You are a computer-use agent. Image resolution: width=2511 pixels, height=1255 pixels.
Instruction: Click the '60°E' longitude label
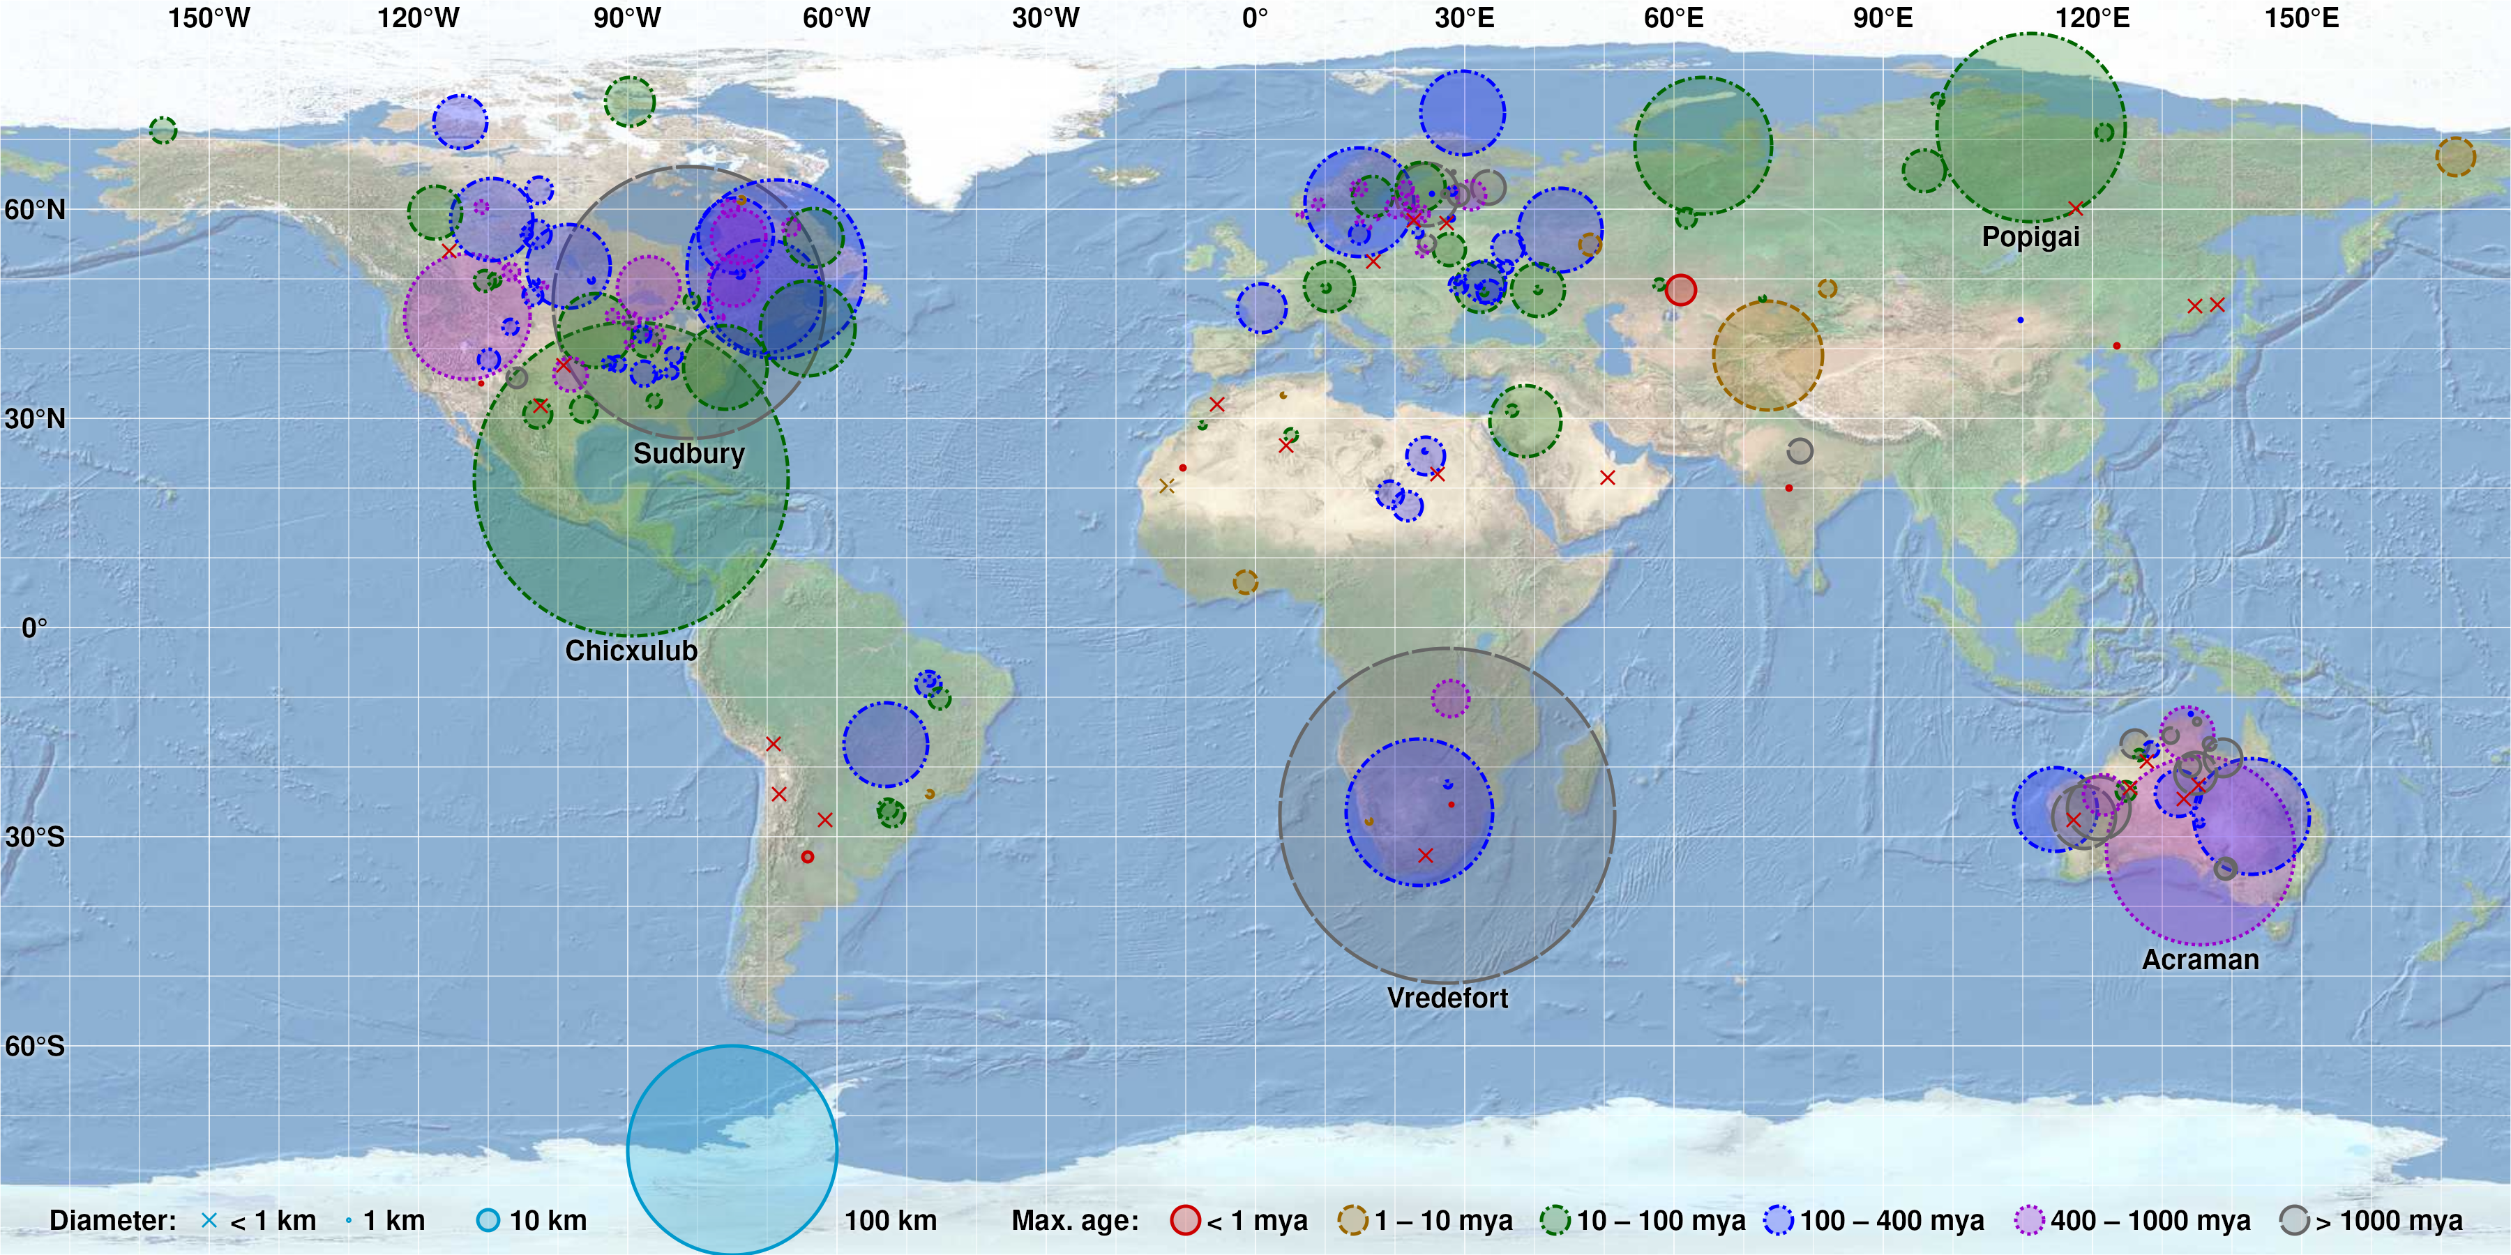pos(1674,17)
